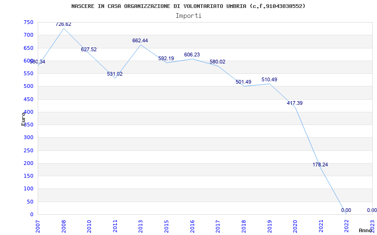Click the 700 y-axis tick label
Screen dimensions: 377x235
click(28, 35)
